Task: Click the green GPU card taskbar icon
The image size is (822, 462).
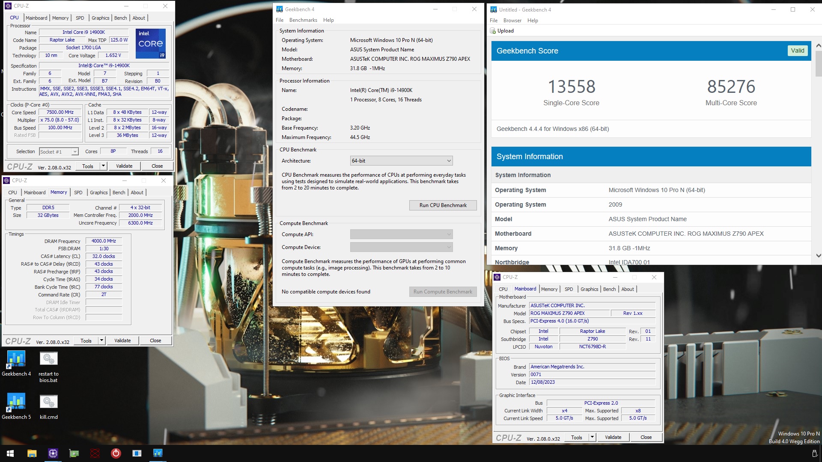Action: coord(74,453)
